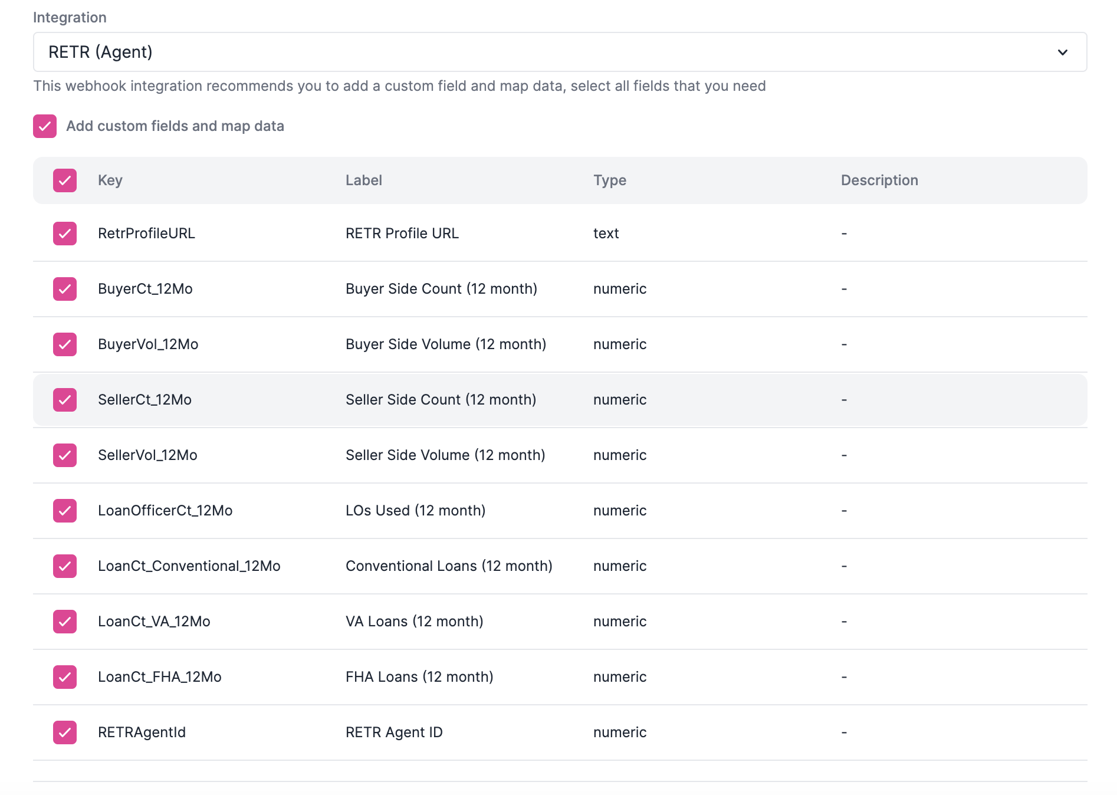Click the Type column header
1117x795 pixels.
[610, 180]
